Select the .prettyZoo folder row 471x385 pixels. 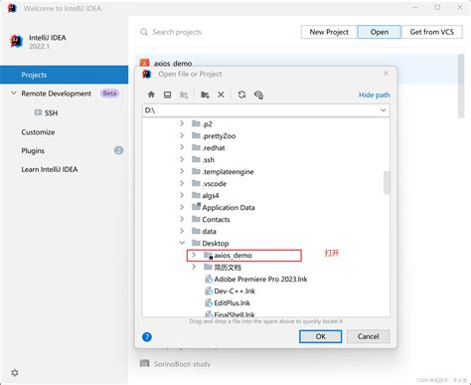266,136
